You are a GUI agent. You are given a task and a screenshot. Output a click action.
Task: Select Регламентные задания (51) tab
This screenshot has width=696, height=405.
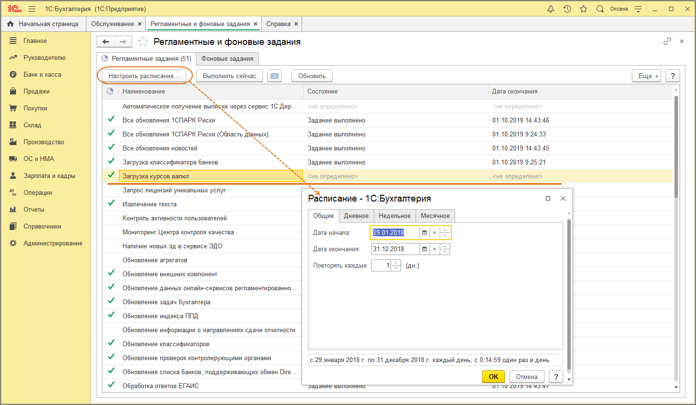(146, 59)
